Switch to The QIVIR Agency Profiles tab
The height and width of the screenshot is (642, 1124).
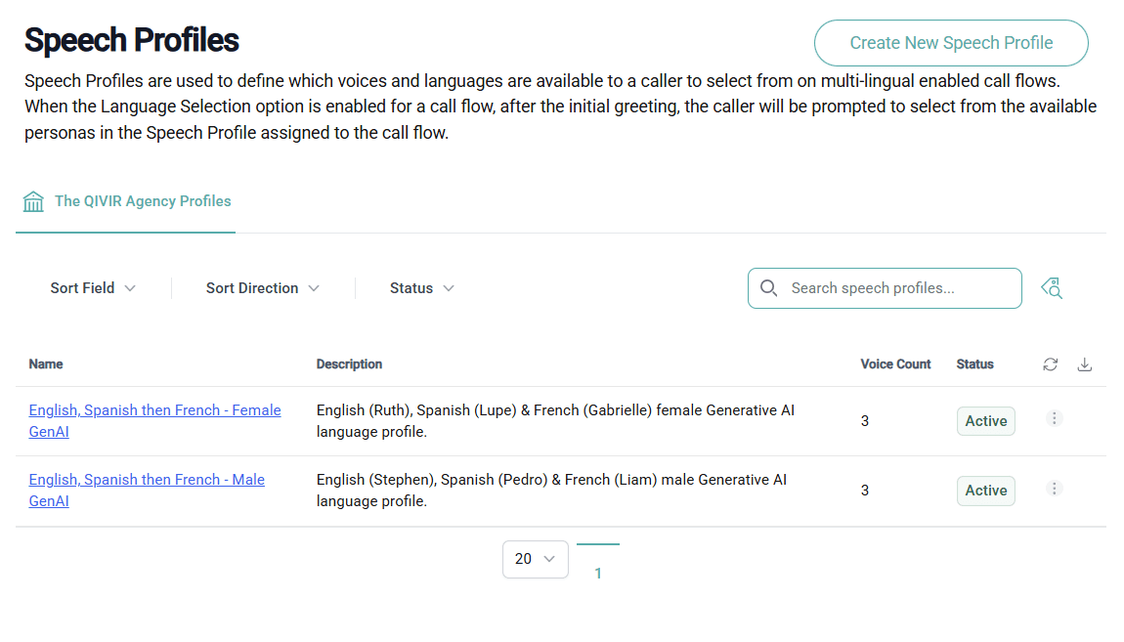tap(143, 200)
